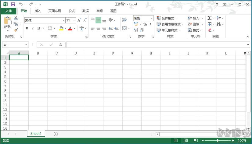
Task: Collapse the ribbon with the caret
Action: (247, 37)
